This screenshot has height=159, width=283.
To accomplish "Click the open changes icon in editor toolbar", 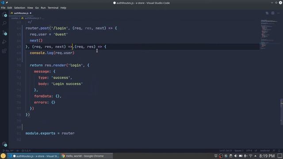I will point(267,13).
